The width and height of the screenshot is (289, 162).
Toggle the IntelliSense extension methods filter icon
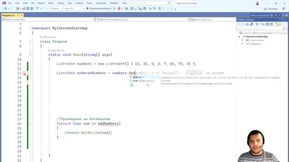[x=148, y=85]
